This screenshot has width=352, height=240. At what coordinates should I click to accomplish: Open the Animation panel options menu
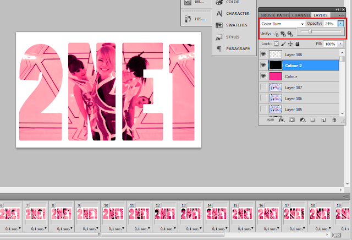click(x=346, y=197)
